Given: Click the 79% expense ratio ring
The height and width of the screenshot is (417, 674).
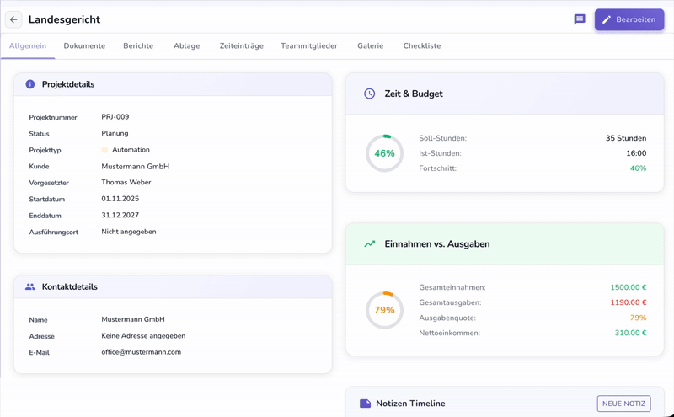Looking at the screenshot, I should coord(384,310).
